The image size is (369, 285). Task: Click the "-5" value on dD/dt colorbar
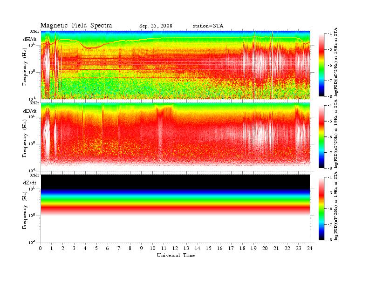[329, 121]
